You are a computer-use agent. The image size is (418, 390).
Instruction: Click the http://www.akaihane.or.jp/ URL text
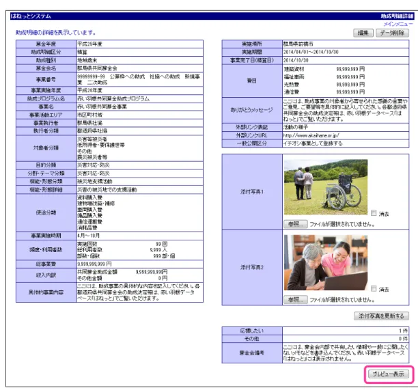311,135
